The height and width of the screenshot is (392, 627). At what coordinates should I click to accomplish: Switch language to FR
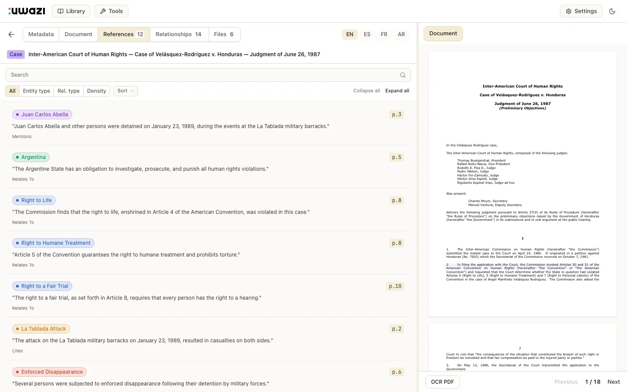384,34
